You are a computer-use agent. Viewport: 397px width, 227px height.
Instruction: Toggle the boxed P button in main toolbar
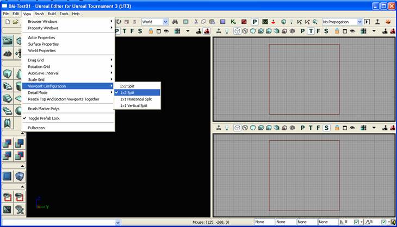(255, 22)
